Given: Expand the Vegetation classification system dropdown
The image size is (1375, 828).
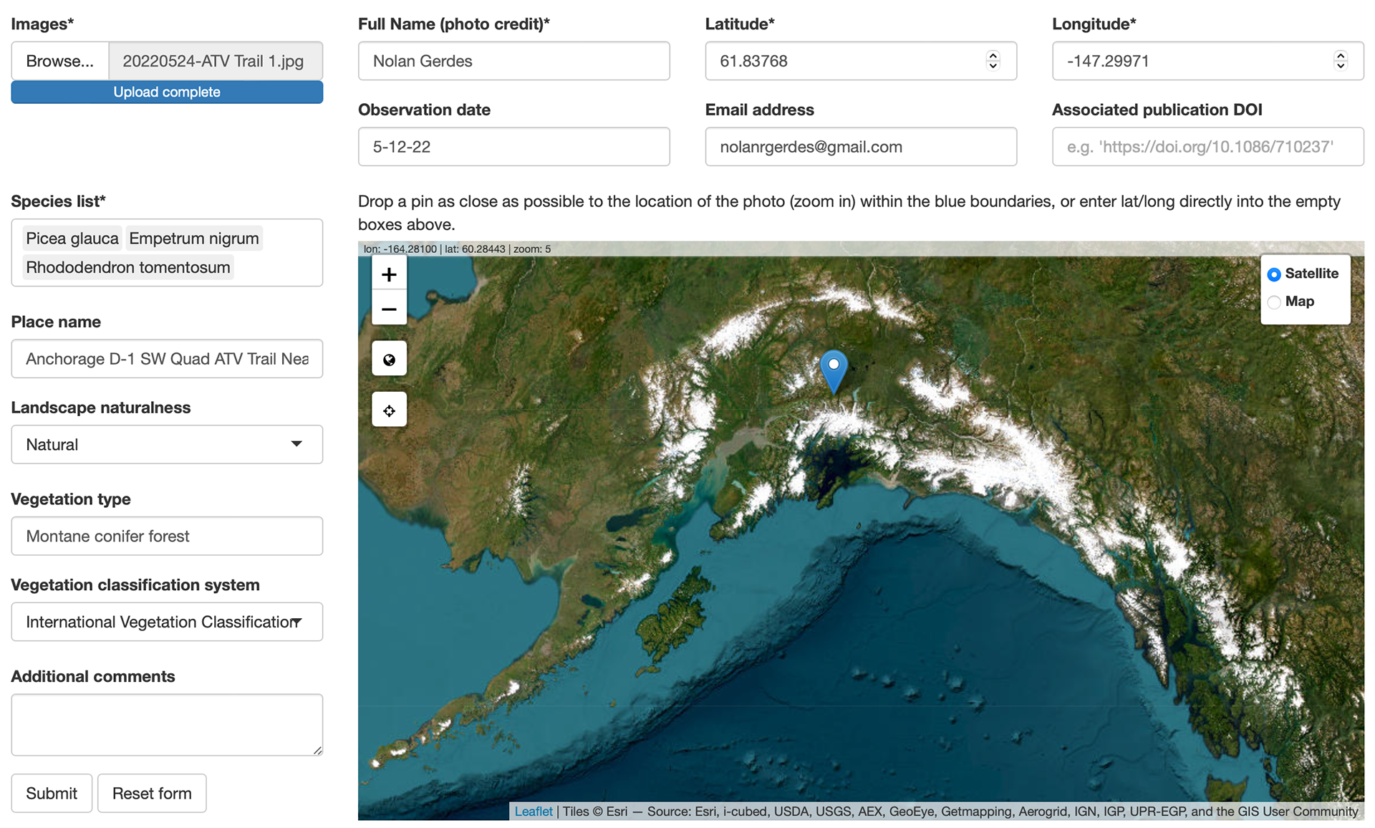Looking at the screenshot, I should click(x=167, y=622).
